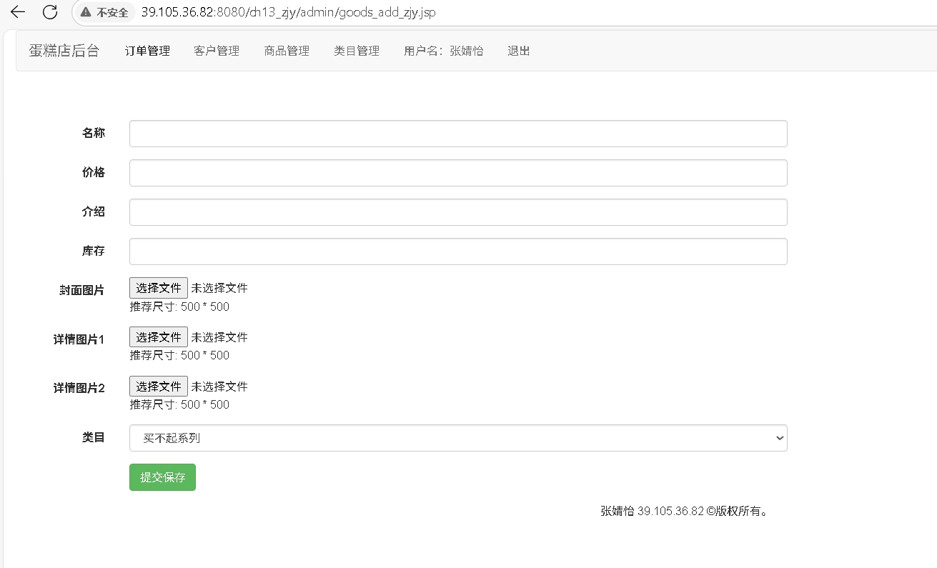Image resolution: width=937 pixels, height=568 pixels.
Task: Select the 介绍 input field
Action: pyautogui.click(x=457, y=212)
